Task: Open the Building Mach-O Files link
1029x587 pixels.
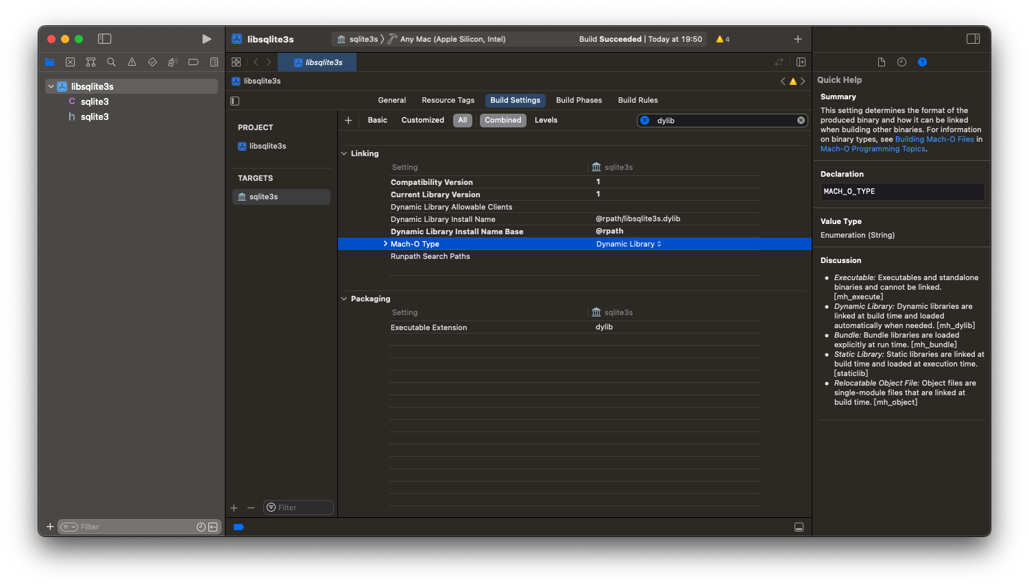Action: [x=934, y=139]
